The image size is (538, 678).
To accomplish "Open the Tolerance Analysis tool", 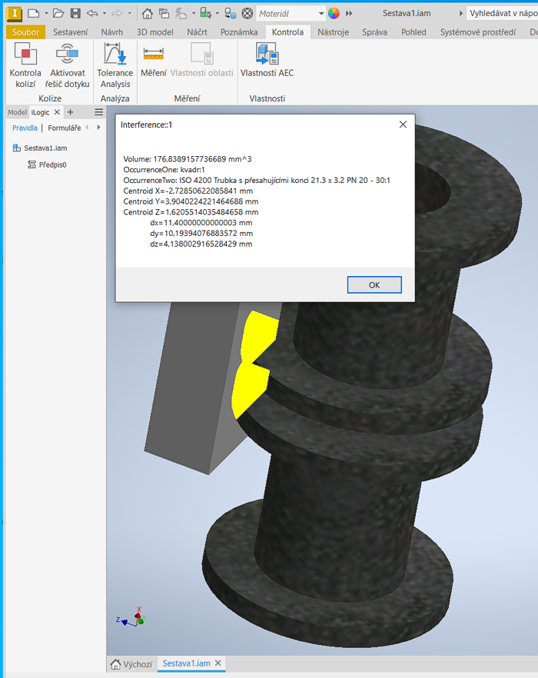I will click(x=115, y=65).
